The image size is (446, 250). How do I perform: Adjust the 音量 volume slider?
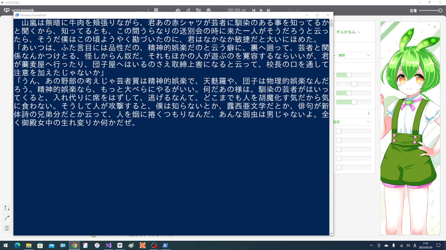pyautogui.click(x=431, y=11)
